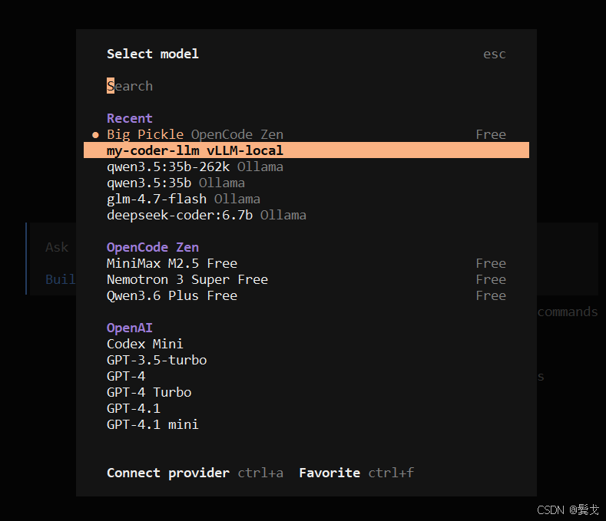The width and height of the screenshot is (606, 521).
Task: Click the Free tag on Nemotron 3 row
Action: click(x=491, y=279)
